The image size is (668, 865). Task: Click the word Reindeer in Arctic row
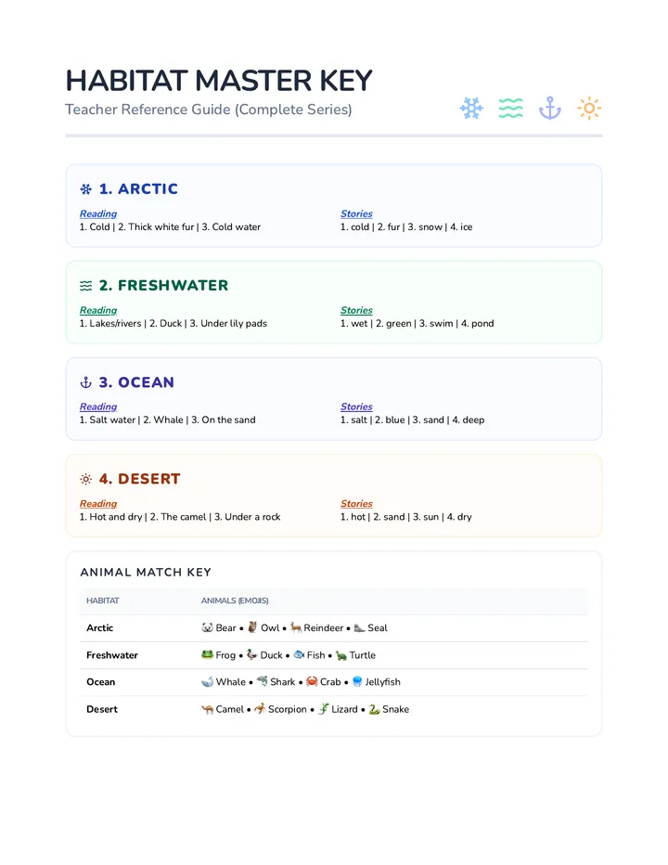click(x=323, y=627)
